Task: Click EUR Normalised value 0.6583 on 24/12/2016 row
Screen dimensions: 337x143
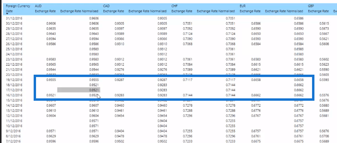Action: pos(299,54)
